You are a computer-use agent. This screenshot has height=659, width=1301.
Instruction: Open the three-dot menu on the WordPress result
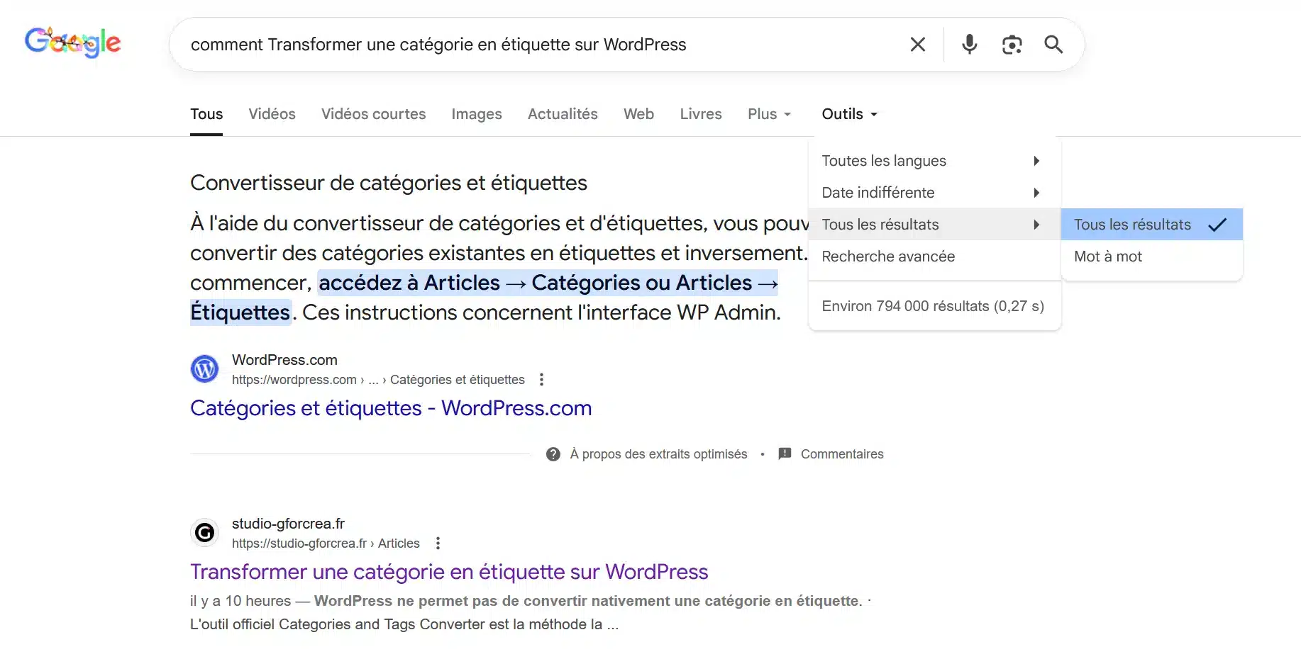(541, 379)
